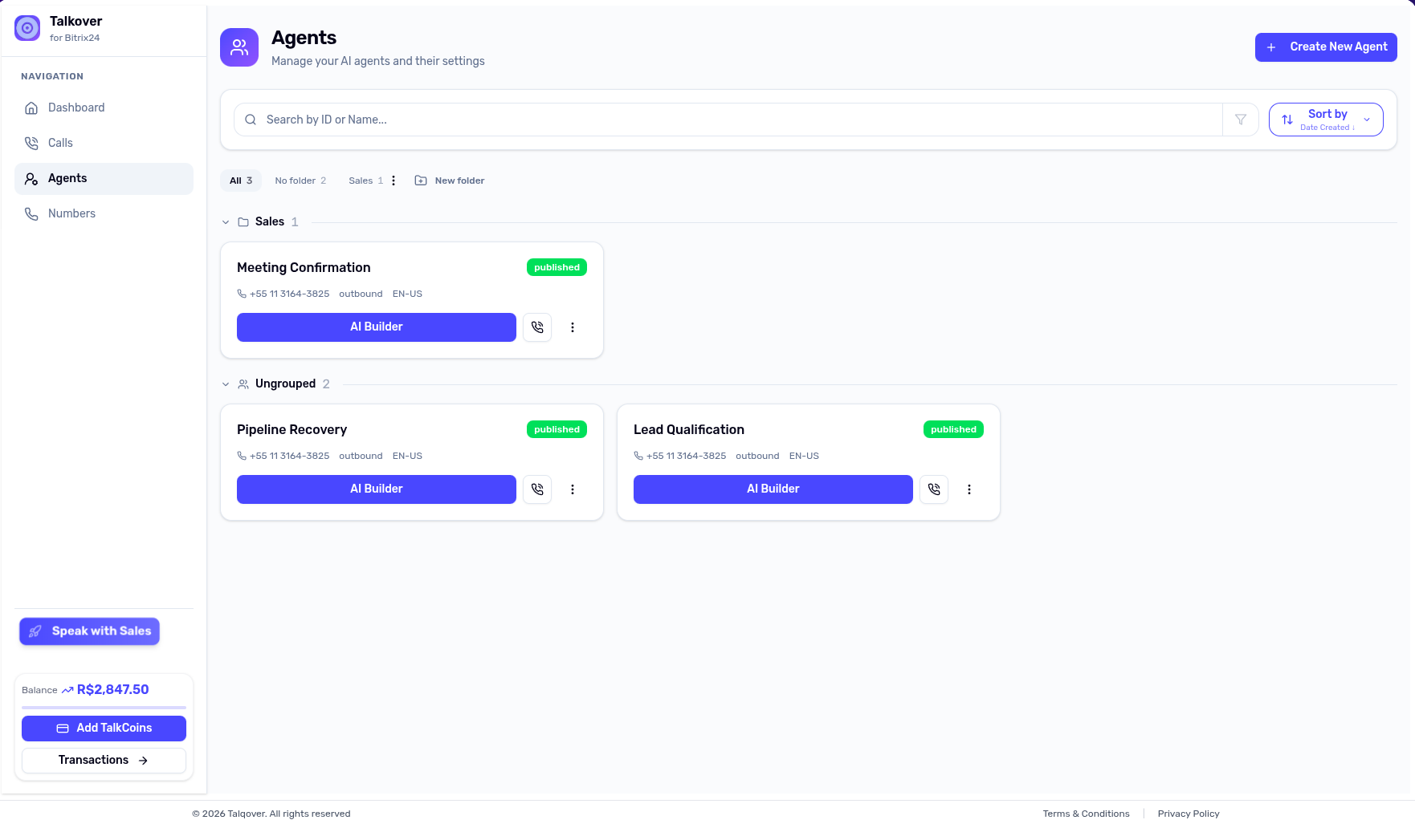1415x824 pixels.
Task: Open three-dot menu on Pipeline Recovery card
Action: [x=573, y=489]
